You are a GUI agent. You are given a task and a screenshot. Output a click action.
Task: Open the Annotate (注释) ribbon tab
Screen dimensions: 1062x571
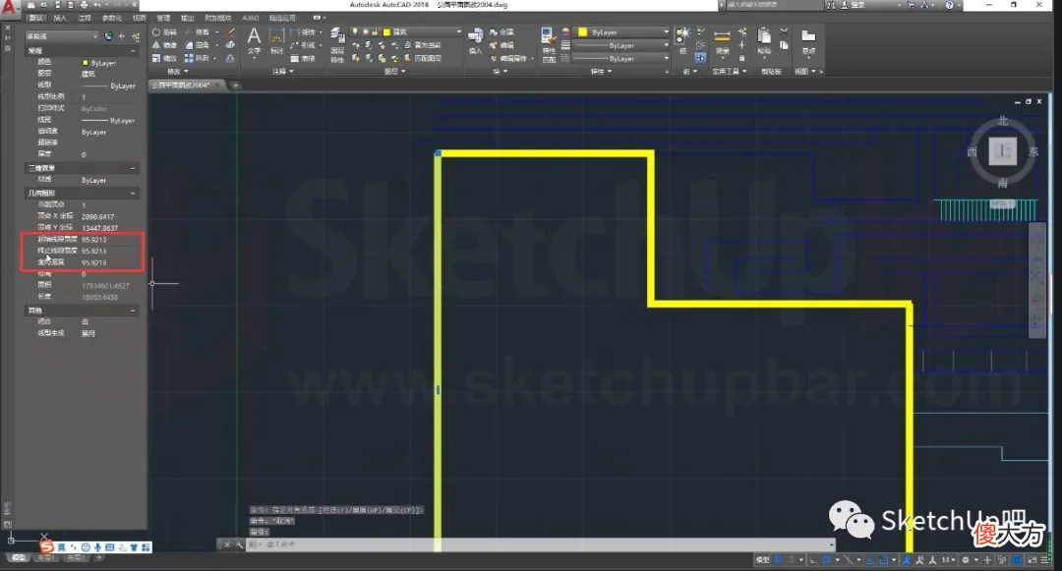[85, 18]
